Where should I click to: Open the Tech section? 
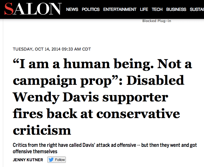[x=157, y=10]
